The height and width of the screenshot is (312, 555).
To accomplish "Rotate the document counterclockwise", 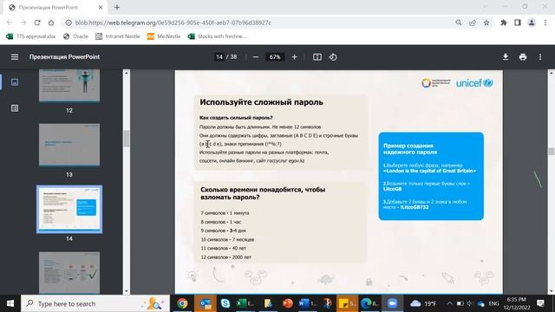I will click(333, 57).
